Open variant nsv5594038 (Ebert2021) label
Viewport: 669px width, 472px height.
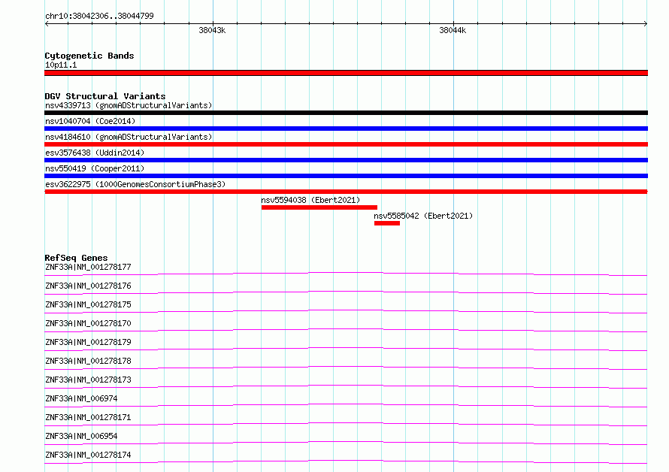(x=310, y=200)
